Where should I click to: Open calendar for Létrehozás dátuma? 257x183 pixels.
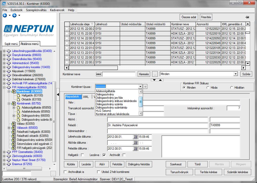(x=135, y=137)
